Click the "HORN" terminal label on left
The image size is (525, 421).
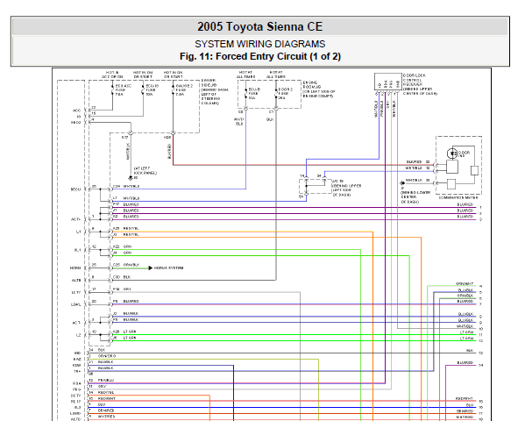point(75,268)
